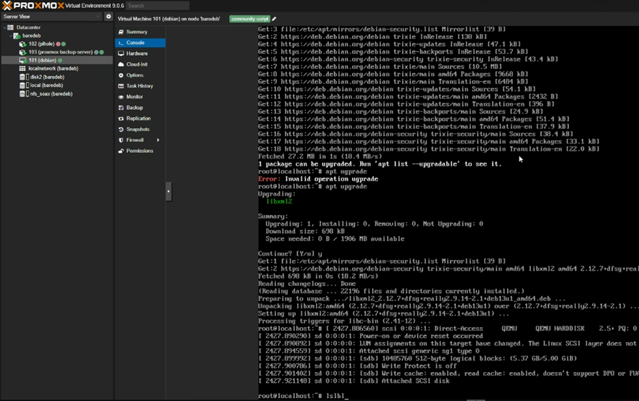Open the Firewall tab
The image size is (639, 401).
click(x=140, y=140)
